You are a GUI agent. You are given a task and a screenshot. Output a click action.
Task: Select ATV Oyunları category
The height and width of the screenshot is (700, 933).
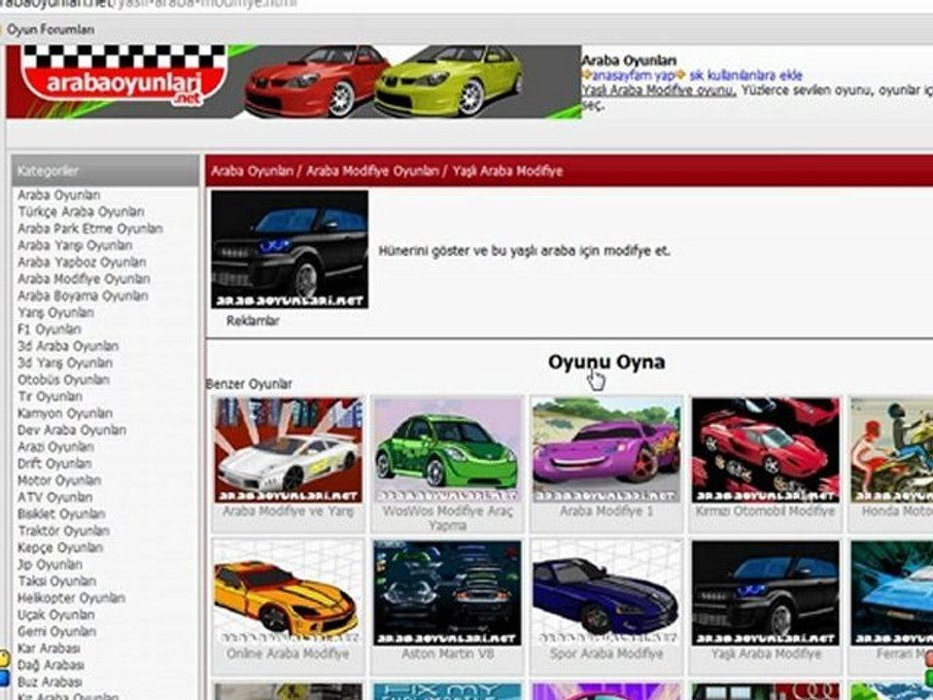pyautogui.click(x=54, y=497)
